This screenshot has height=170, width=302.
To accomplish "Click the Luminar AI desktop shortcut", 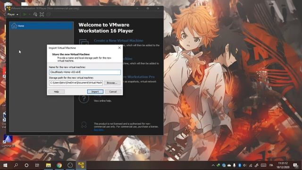I will (x=8, y=141).
